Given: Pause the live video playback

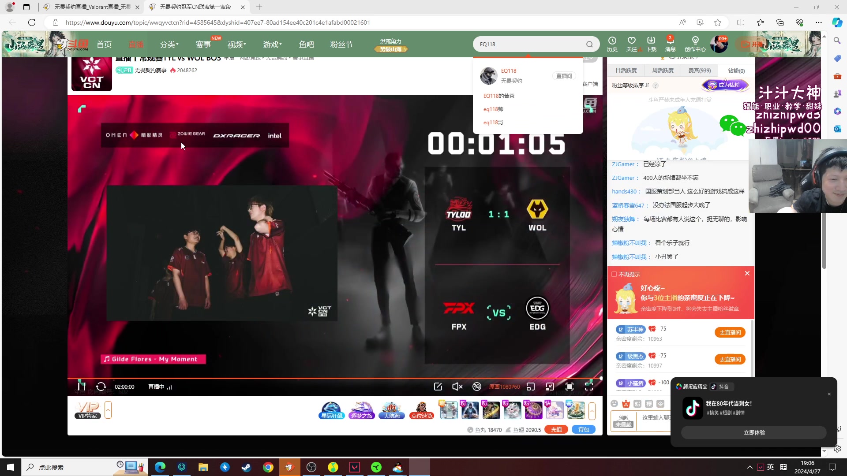Looking at the screenshot, I should 82,387.
